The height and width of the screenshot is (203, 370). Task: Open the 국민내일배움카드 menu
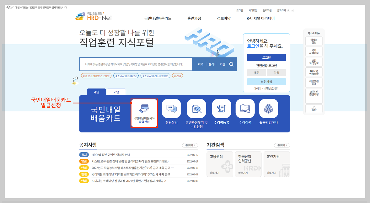[158, 19]
